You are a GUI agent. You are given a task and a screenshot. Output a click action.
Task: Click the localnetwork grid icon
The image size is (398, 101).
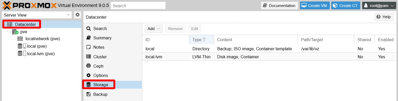20,39
